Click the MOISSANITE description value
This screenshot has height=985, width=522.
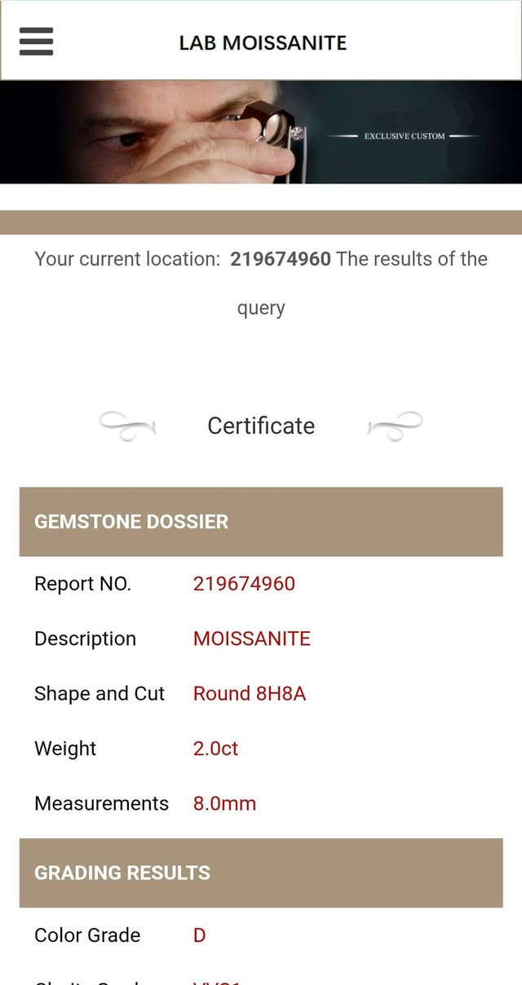coord(252,638)
